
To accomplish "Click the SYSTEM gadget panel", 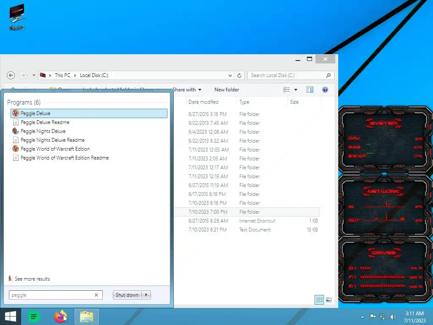I will click(x=385, y=140).
